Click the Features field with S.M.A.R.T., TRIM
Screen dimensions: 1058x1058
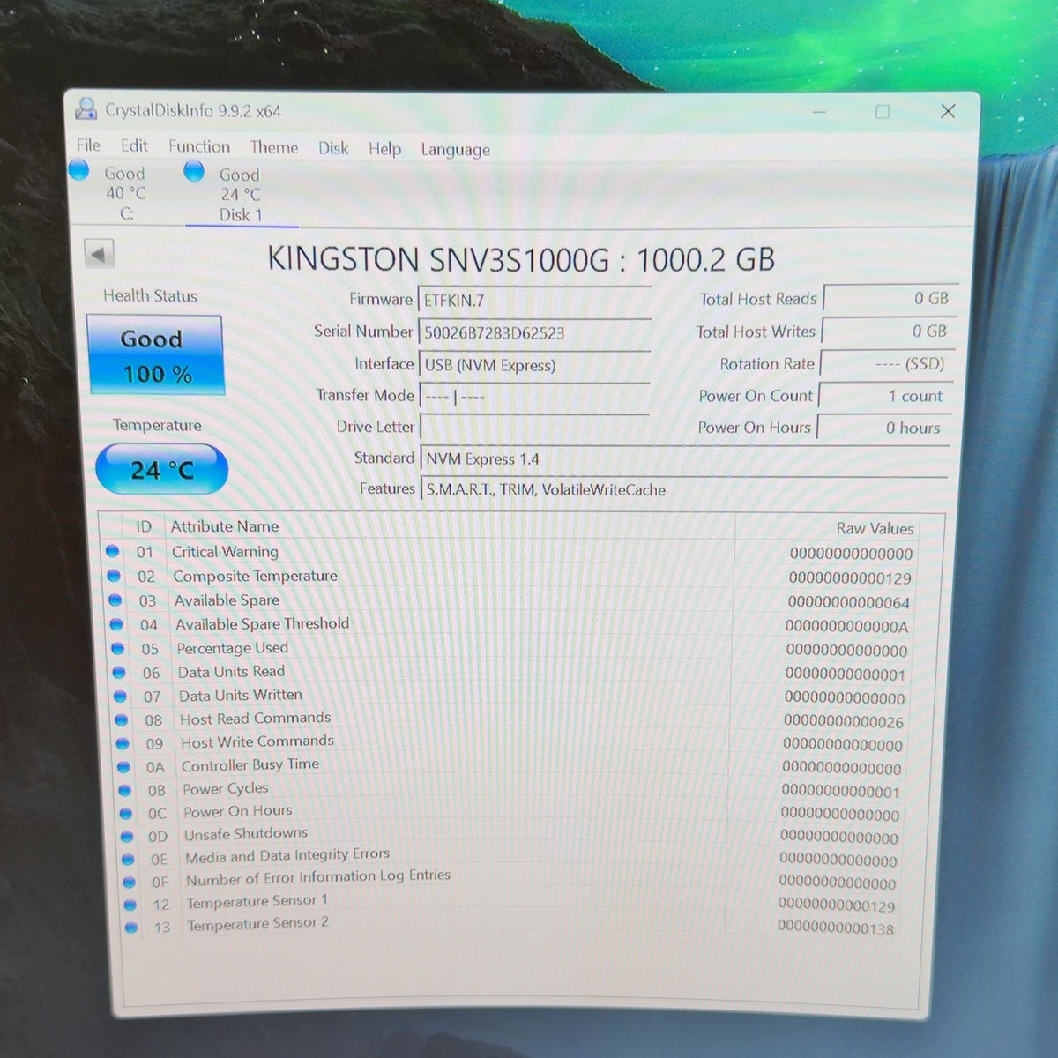tap(684, 490)
